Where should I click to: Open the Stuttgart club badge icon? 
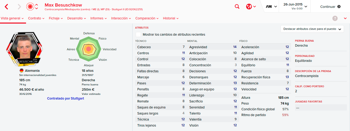click(x=30, y=7)
